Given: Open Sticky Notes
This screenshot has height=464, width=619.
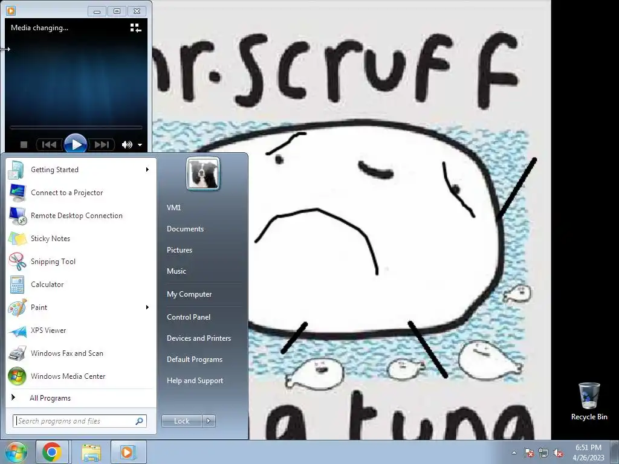Looking at the screenshot, I should (80, 238).
